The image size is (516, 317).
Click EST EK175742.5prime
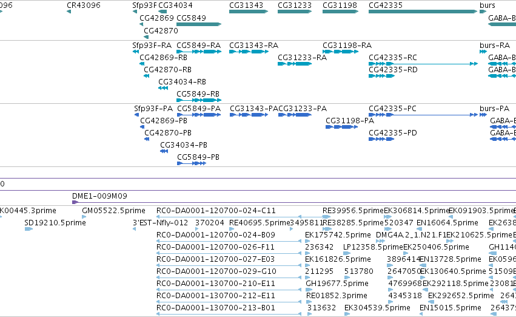point(338,235)
